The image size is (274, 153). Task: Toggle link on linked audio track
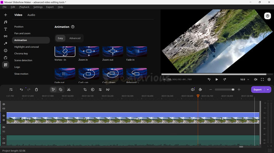(x=4, y=132)
